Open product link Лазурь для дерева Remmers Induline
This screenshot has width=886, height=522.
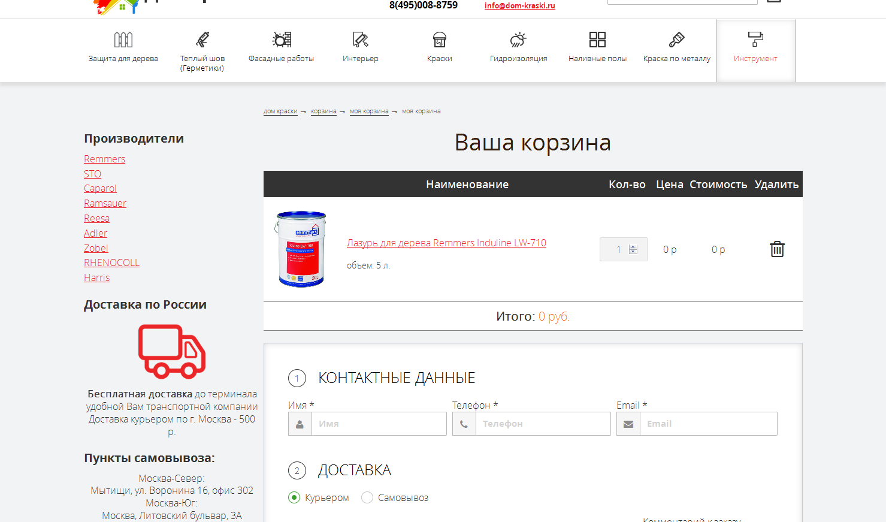coord(446,243)
